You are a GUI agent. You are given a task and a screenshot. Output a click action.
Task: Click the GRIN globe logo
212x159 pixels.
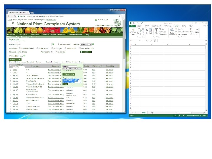(x=117, y=23)
